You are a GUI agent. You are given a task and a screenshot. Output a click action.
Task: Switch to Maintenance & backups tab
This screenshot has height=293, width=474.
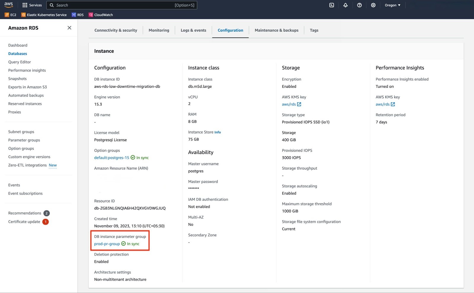click(x=277, y=30)
